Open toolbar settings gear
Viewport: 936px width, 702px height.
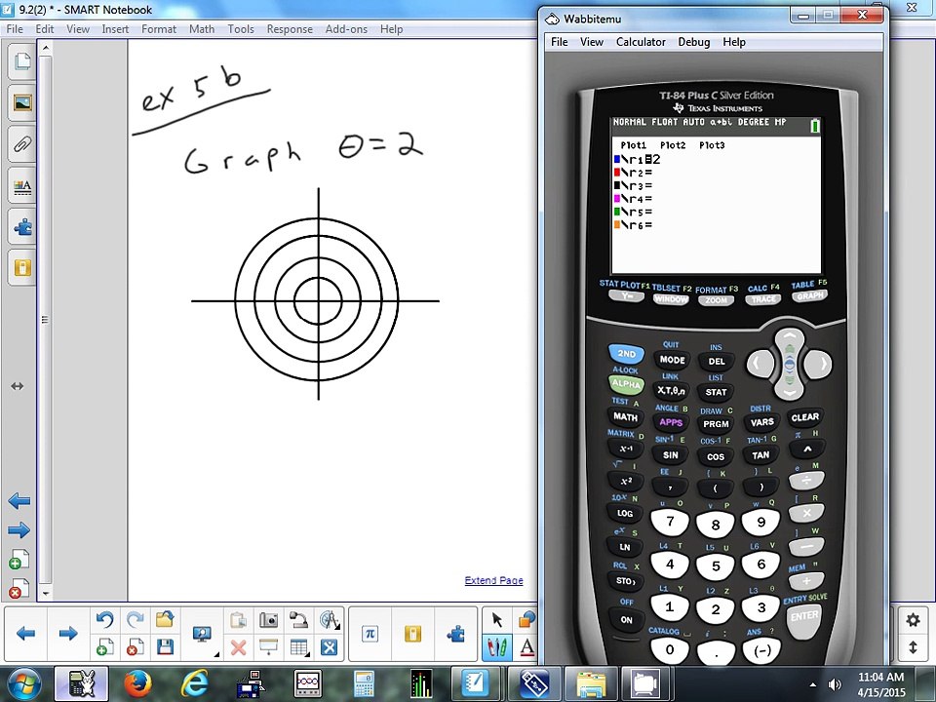point(913,620)
